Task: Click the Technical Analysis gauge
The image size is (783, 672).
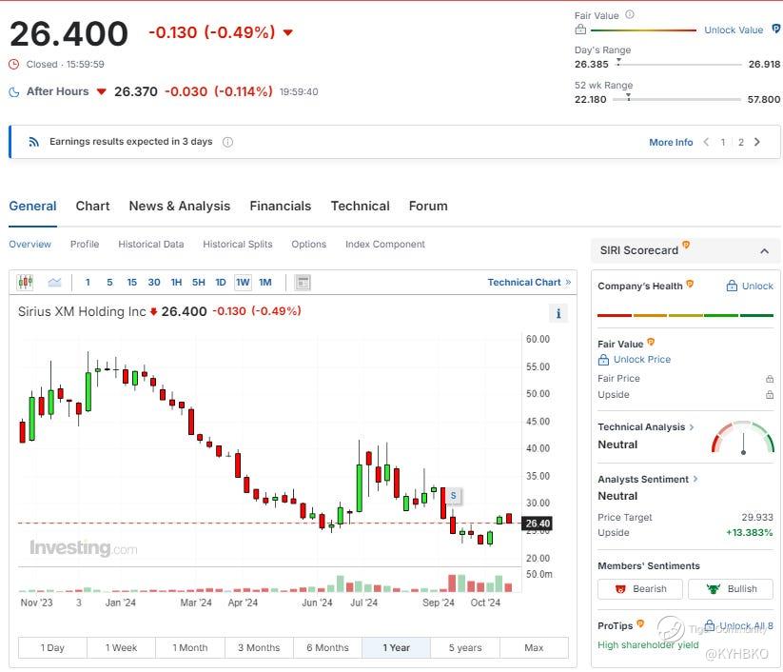Action: tap(743, 438)
